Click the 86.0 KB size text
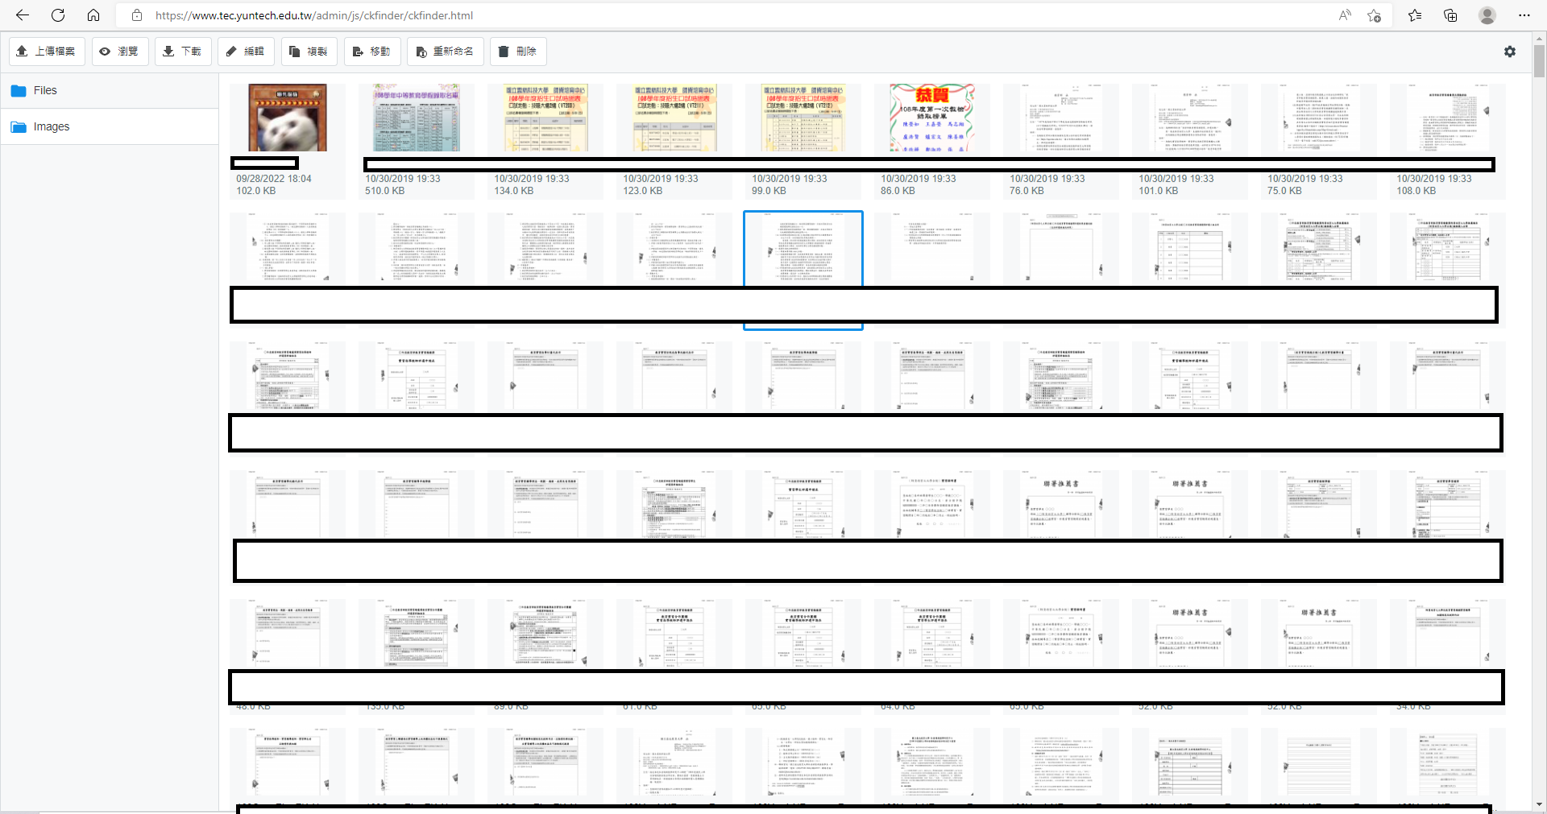 (898, 191)
